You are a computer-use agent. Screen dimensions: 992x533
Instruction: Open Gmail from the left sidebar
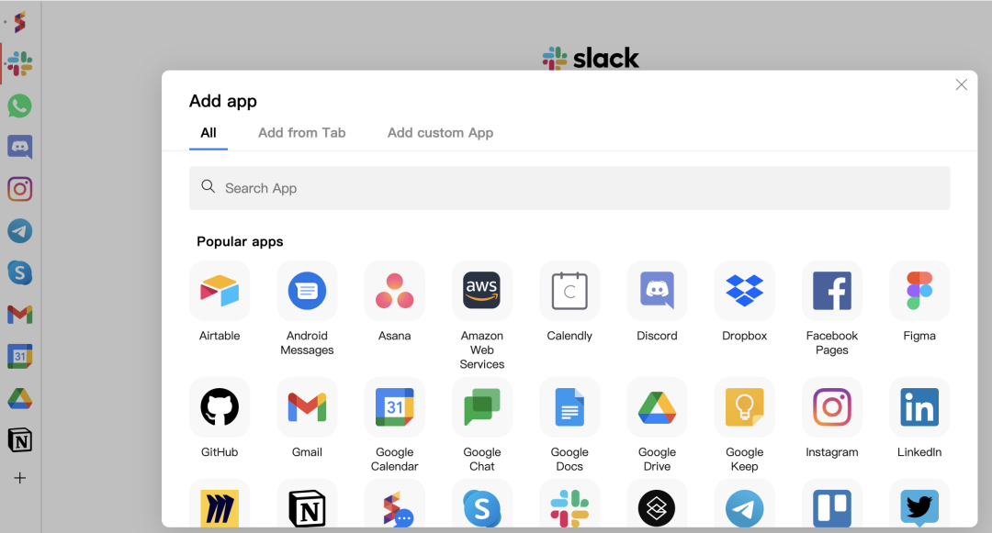click(19, 315)
